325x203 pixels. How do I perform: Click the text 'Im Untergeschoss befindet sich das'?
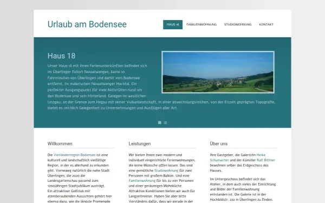pos(238,179)
